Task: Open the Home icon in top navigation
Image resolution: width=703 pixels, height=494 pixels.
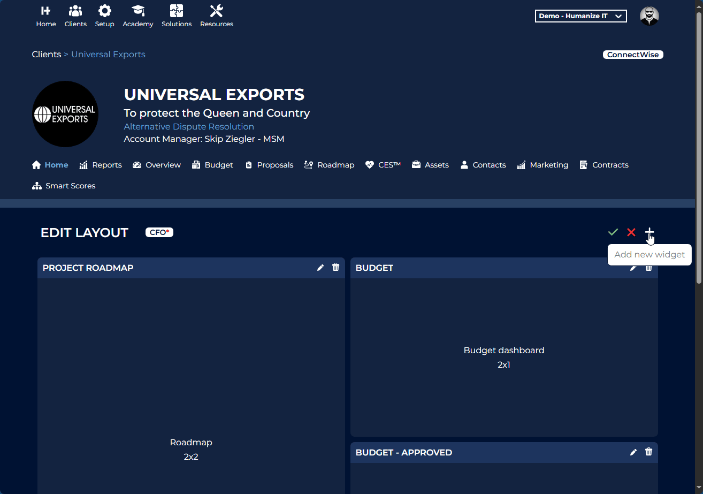Action: point(46,16)
